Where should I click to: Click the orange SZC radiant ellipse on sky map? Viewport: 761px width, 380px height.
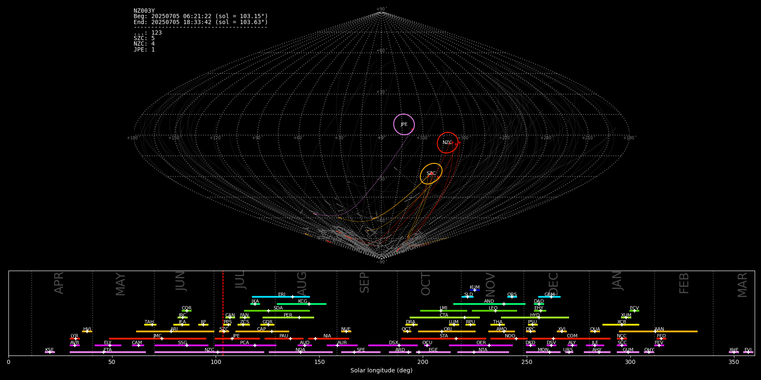tap(431, 174)
